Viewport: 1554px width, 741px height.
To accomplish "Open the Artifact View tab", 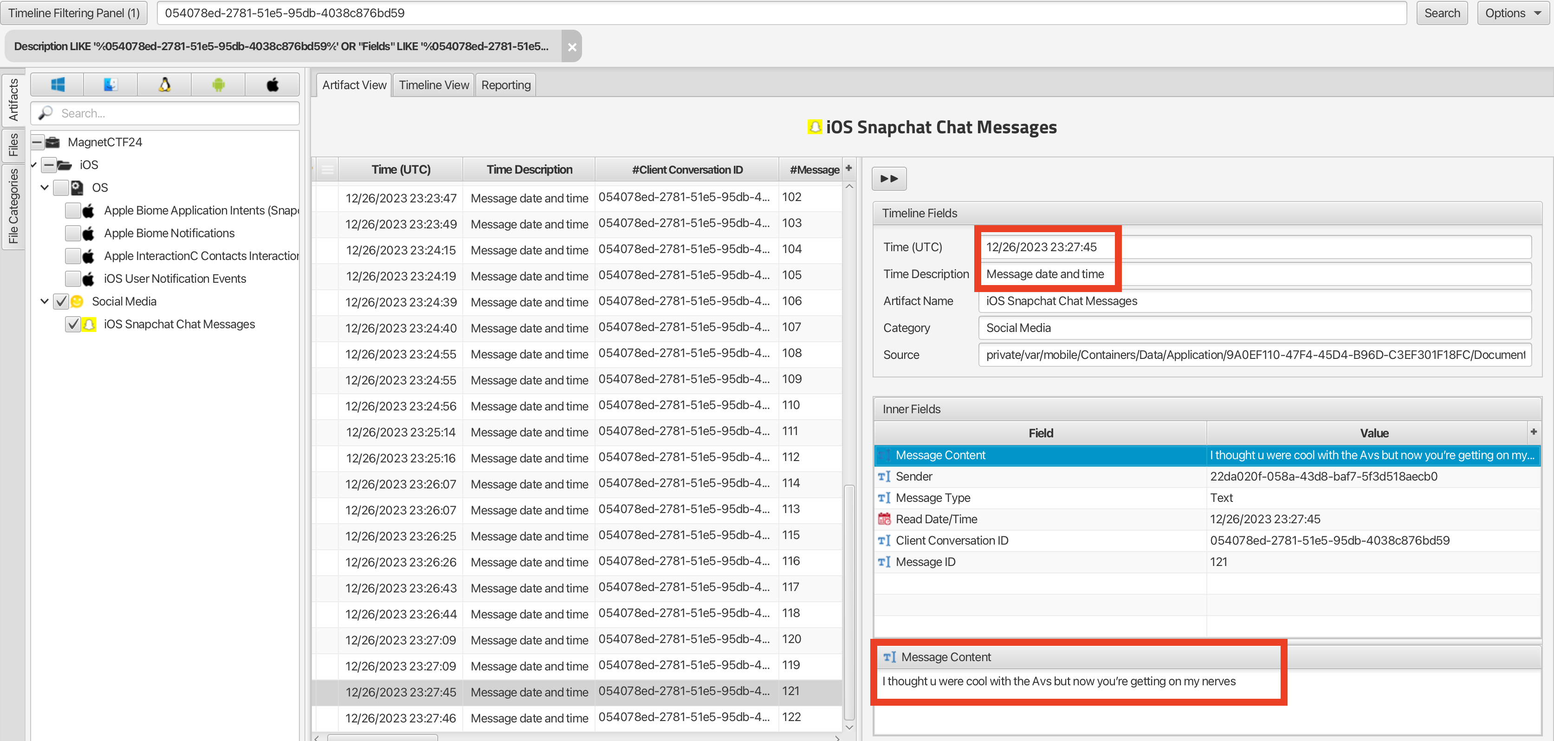I will [354, 85].
